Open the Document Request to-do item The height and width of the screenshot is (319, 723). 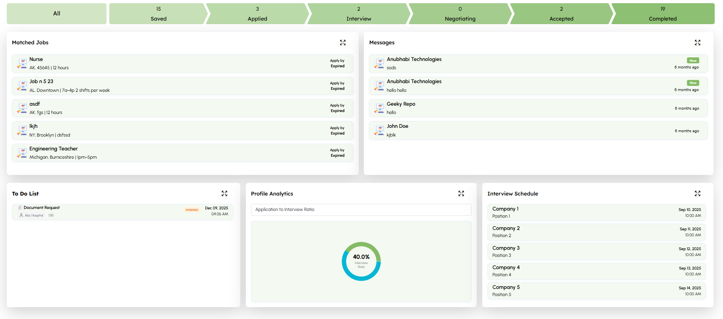tap(42, 208)
